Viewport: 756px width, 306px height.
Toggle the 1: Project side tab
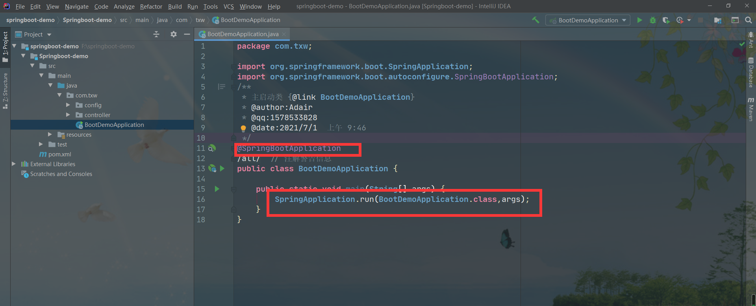click(x=5, y=47)
